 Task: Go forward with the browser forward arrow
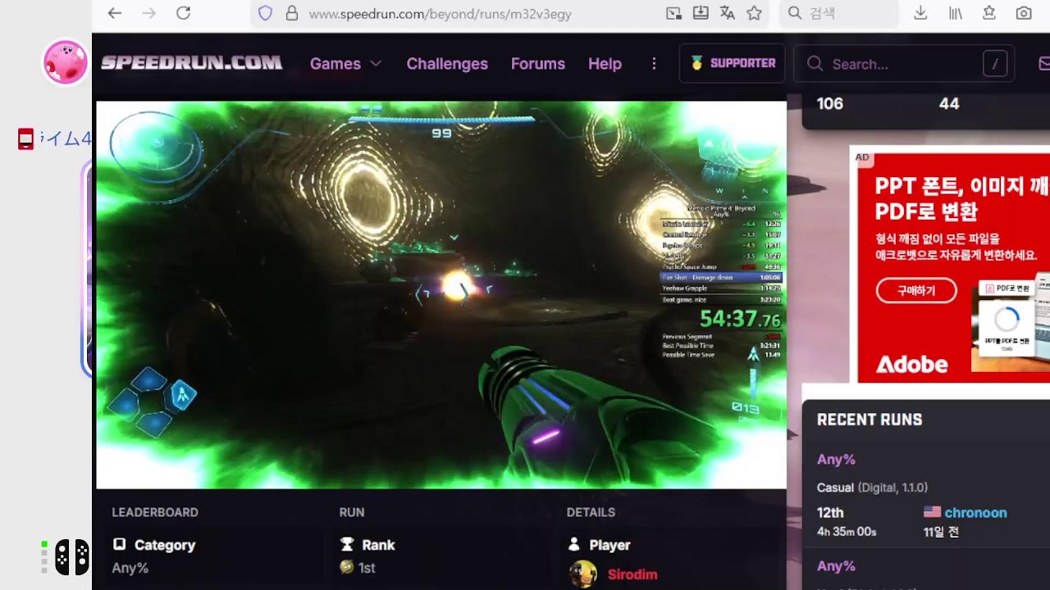(x=148, y=13)
